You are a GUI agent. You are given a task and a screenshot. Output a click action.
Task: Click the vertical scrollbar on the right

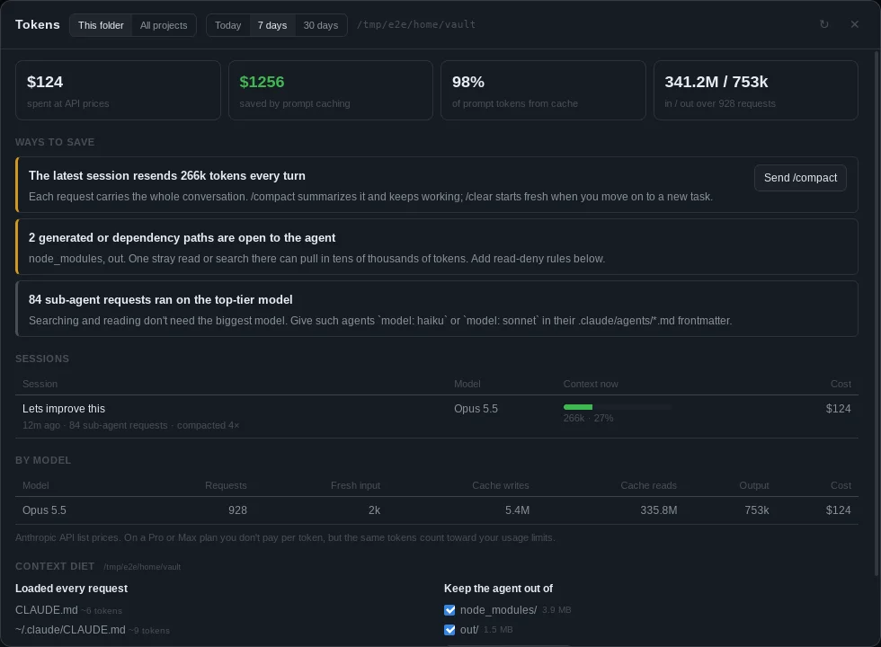tap(877, 314)
